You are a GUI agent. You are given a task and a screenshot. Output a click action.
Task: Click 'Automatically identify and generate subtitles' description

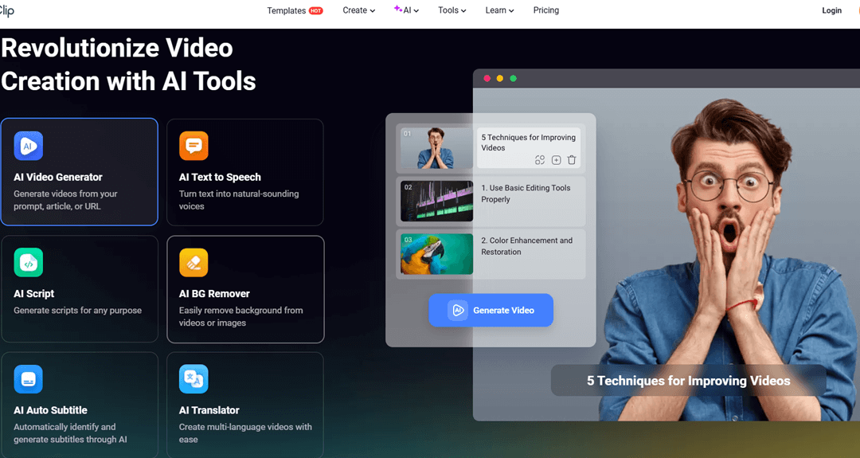point(70,433)
